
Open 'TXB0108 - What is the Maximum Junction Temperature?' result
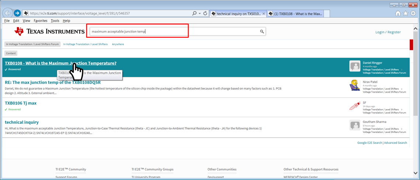coord(60,63)
